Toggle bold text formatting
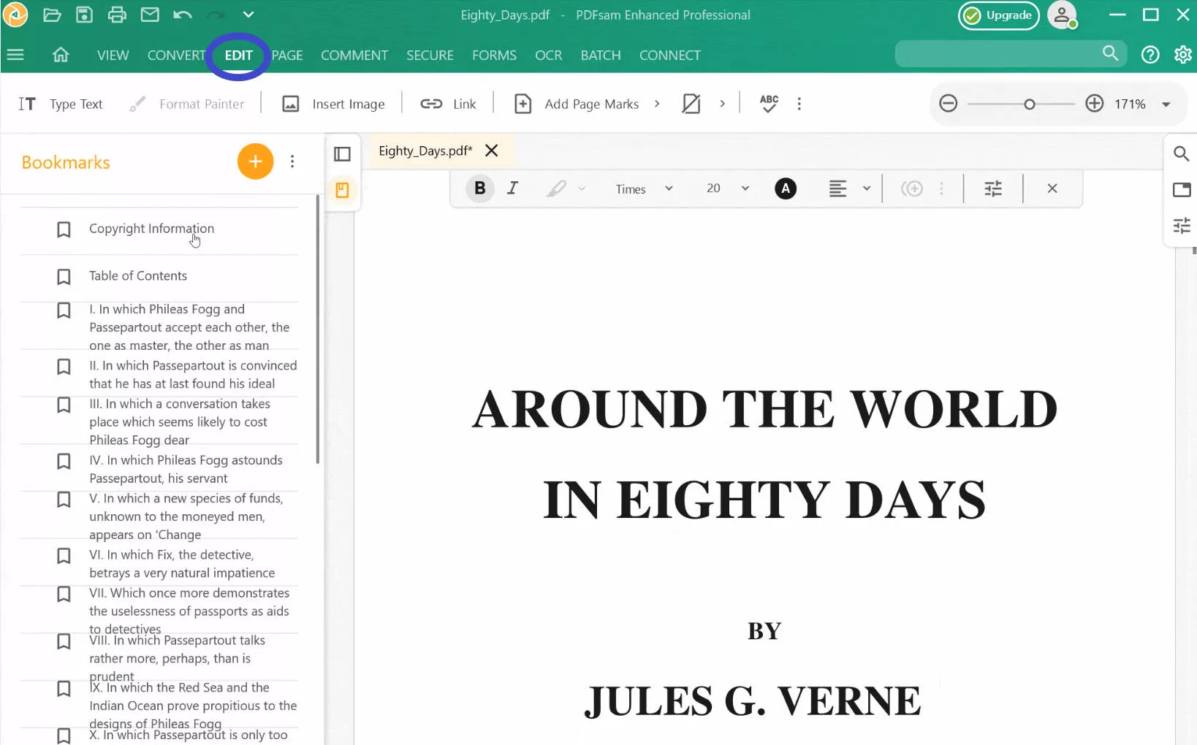Image resolution: width=1197 pixels, height=745 pixels. click(480, 188)
